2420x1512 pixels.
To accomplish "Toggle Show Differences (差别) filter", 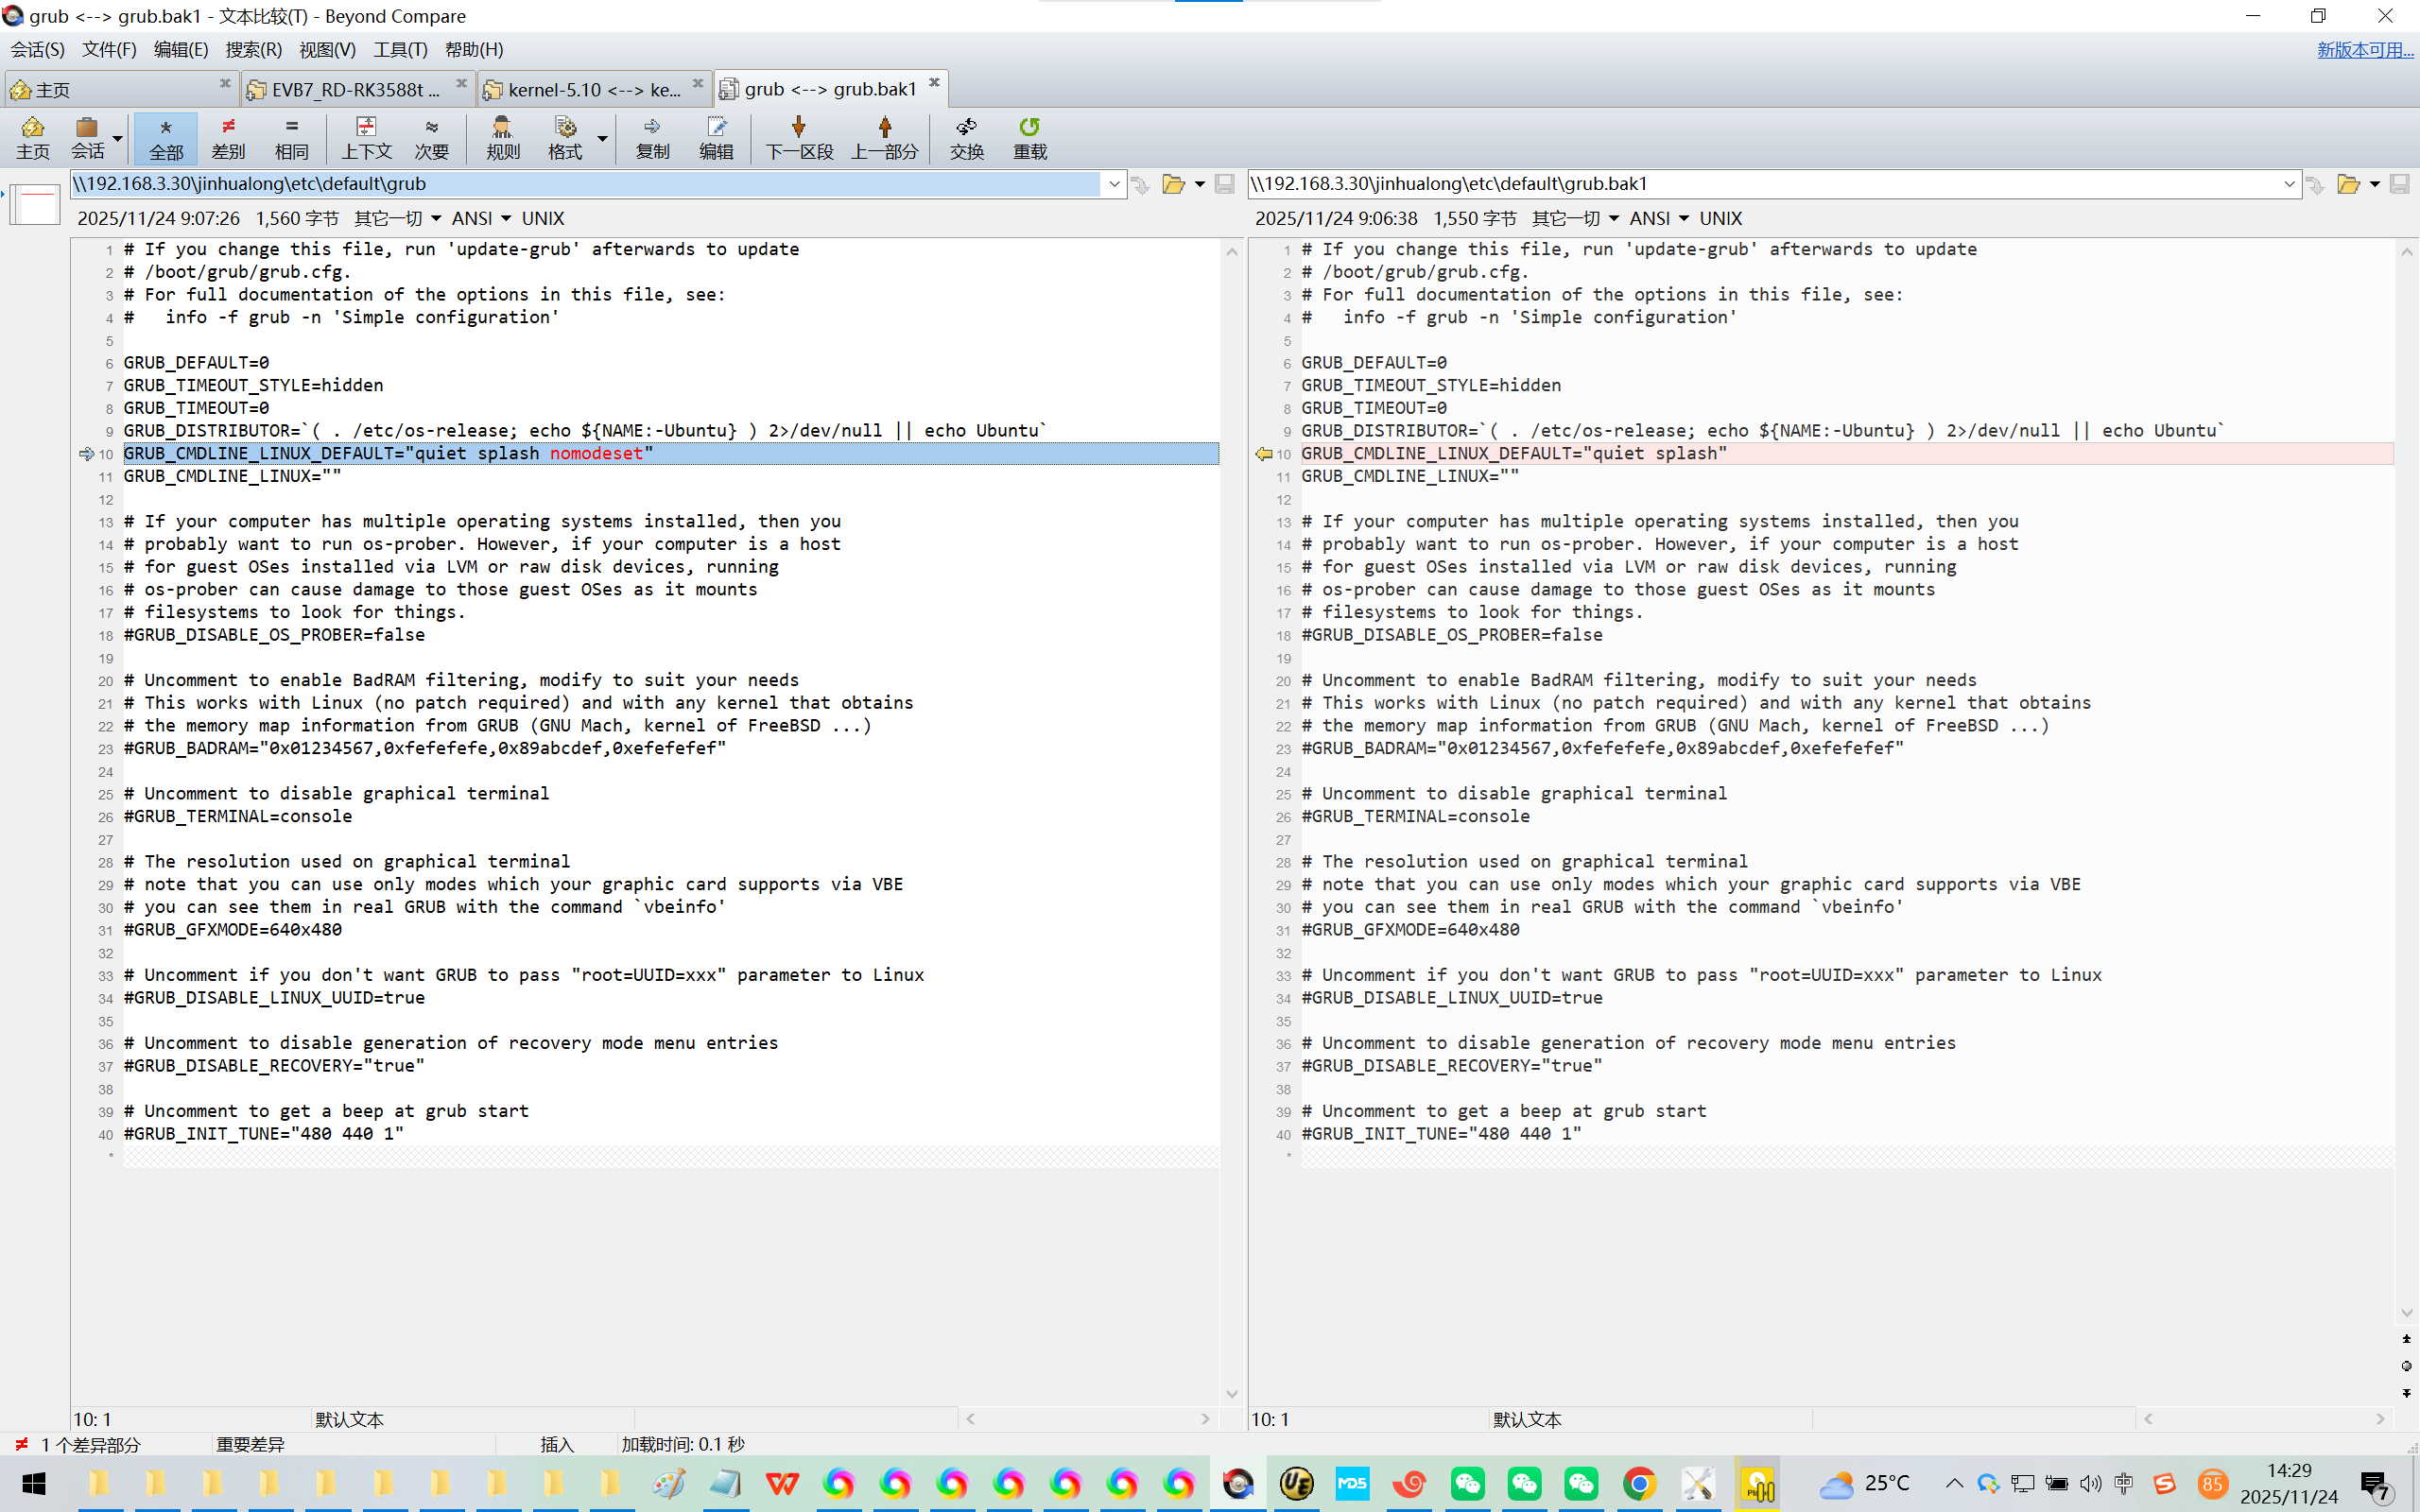I will click(228, 137).
